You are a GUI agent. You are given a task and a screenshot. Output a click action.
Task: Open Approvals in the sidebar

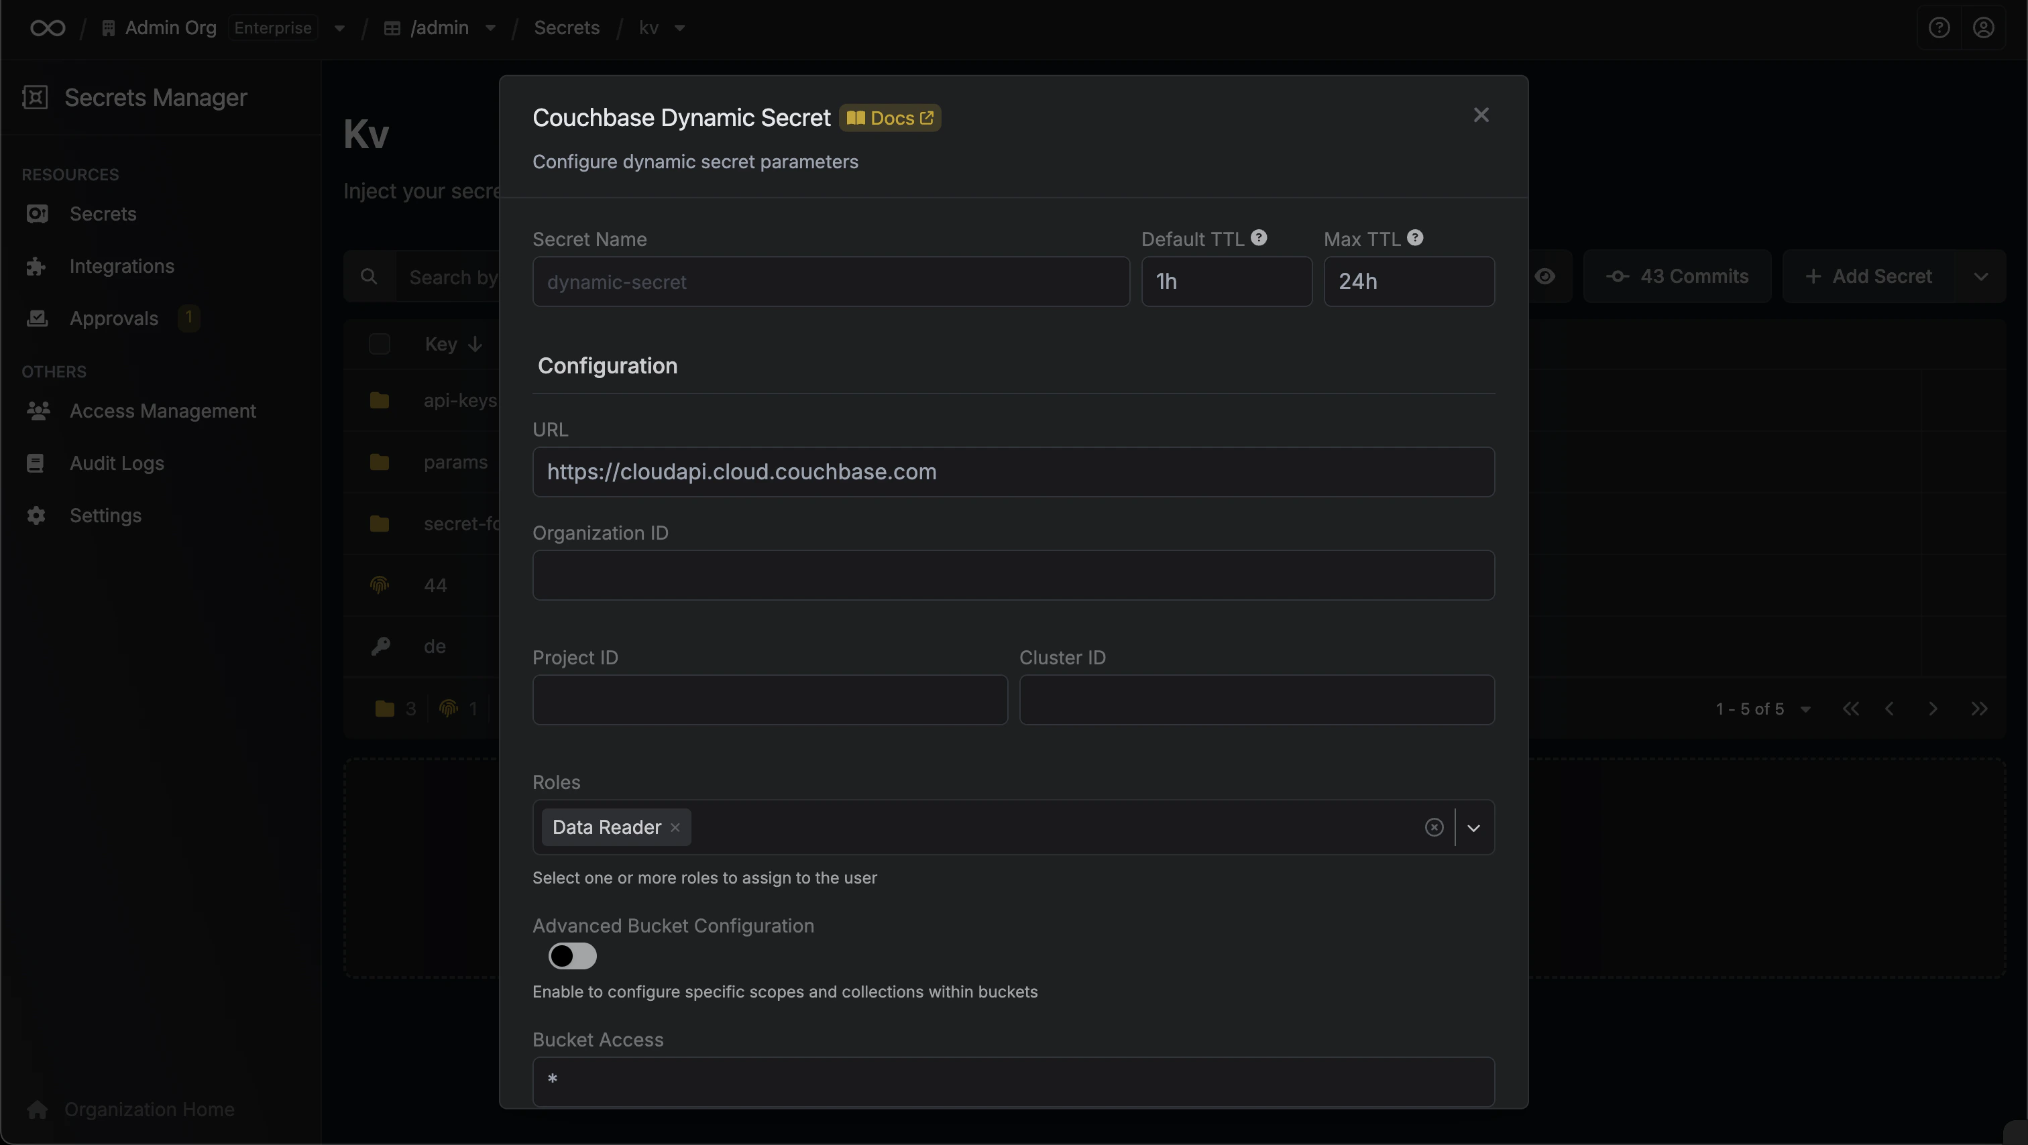(x=113, y=318)
